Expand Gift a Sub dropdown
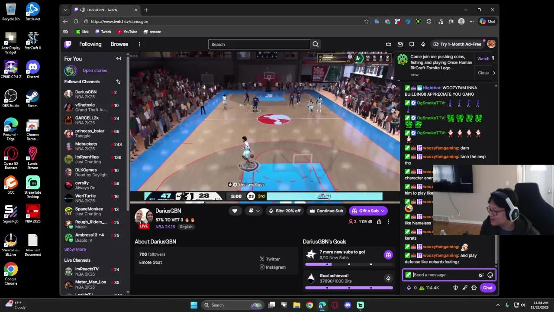 pyautogui.click(x=383, y=211)
